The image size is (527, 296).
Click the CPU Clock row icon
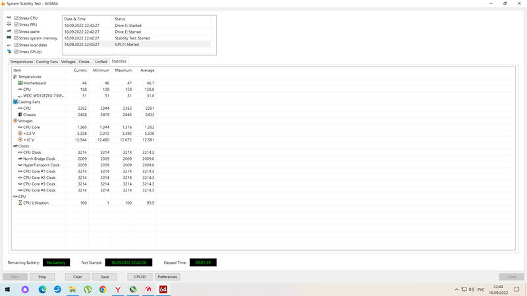coord(20,153)
